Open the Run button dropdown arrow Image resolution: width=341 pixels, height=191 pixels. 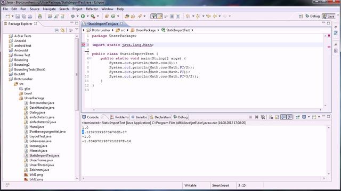[87, 16]
